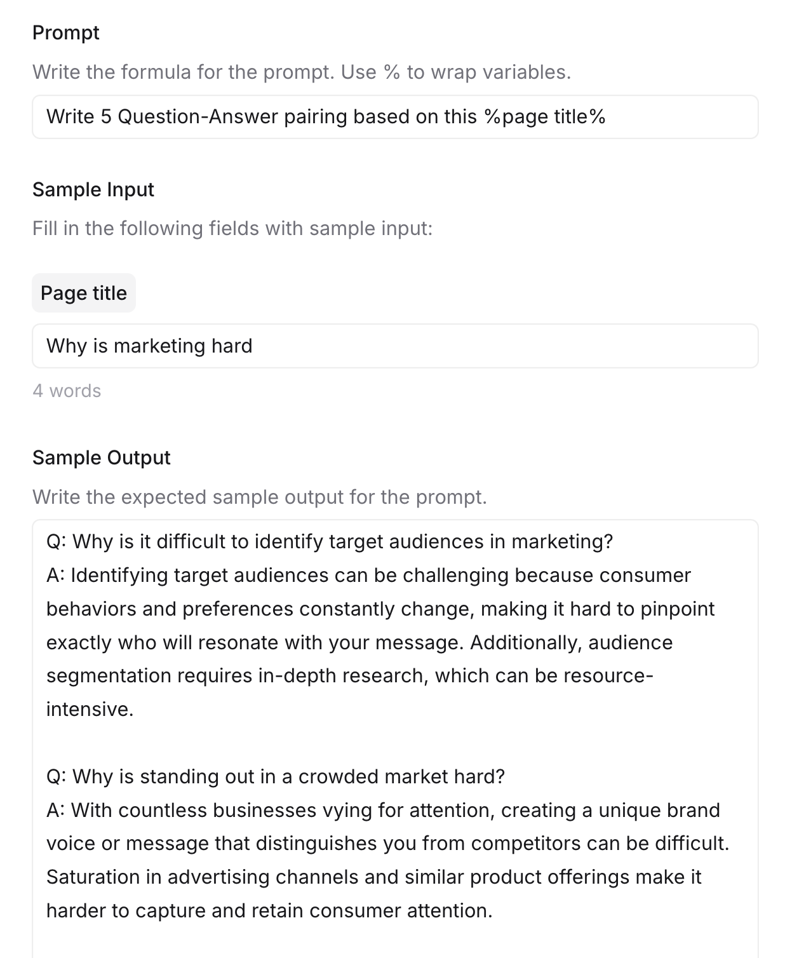Click "Write the expected sample output" description

tap(260, 497)
